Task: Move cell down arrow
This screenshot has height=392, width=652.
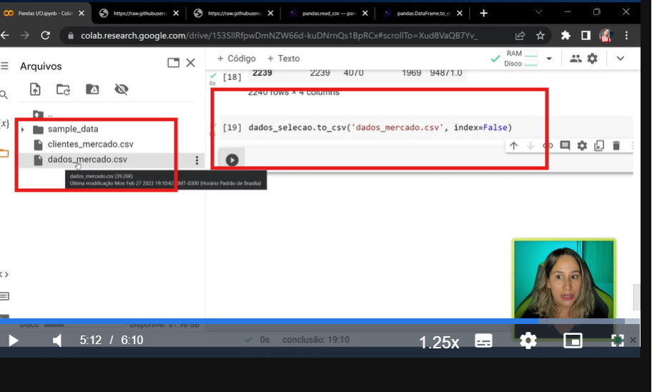Action: 530,146
